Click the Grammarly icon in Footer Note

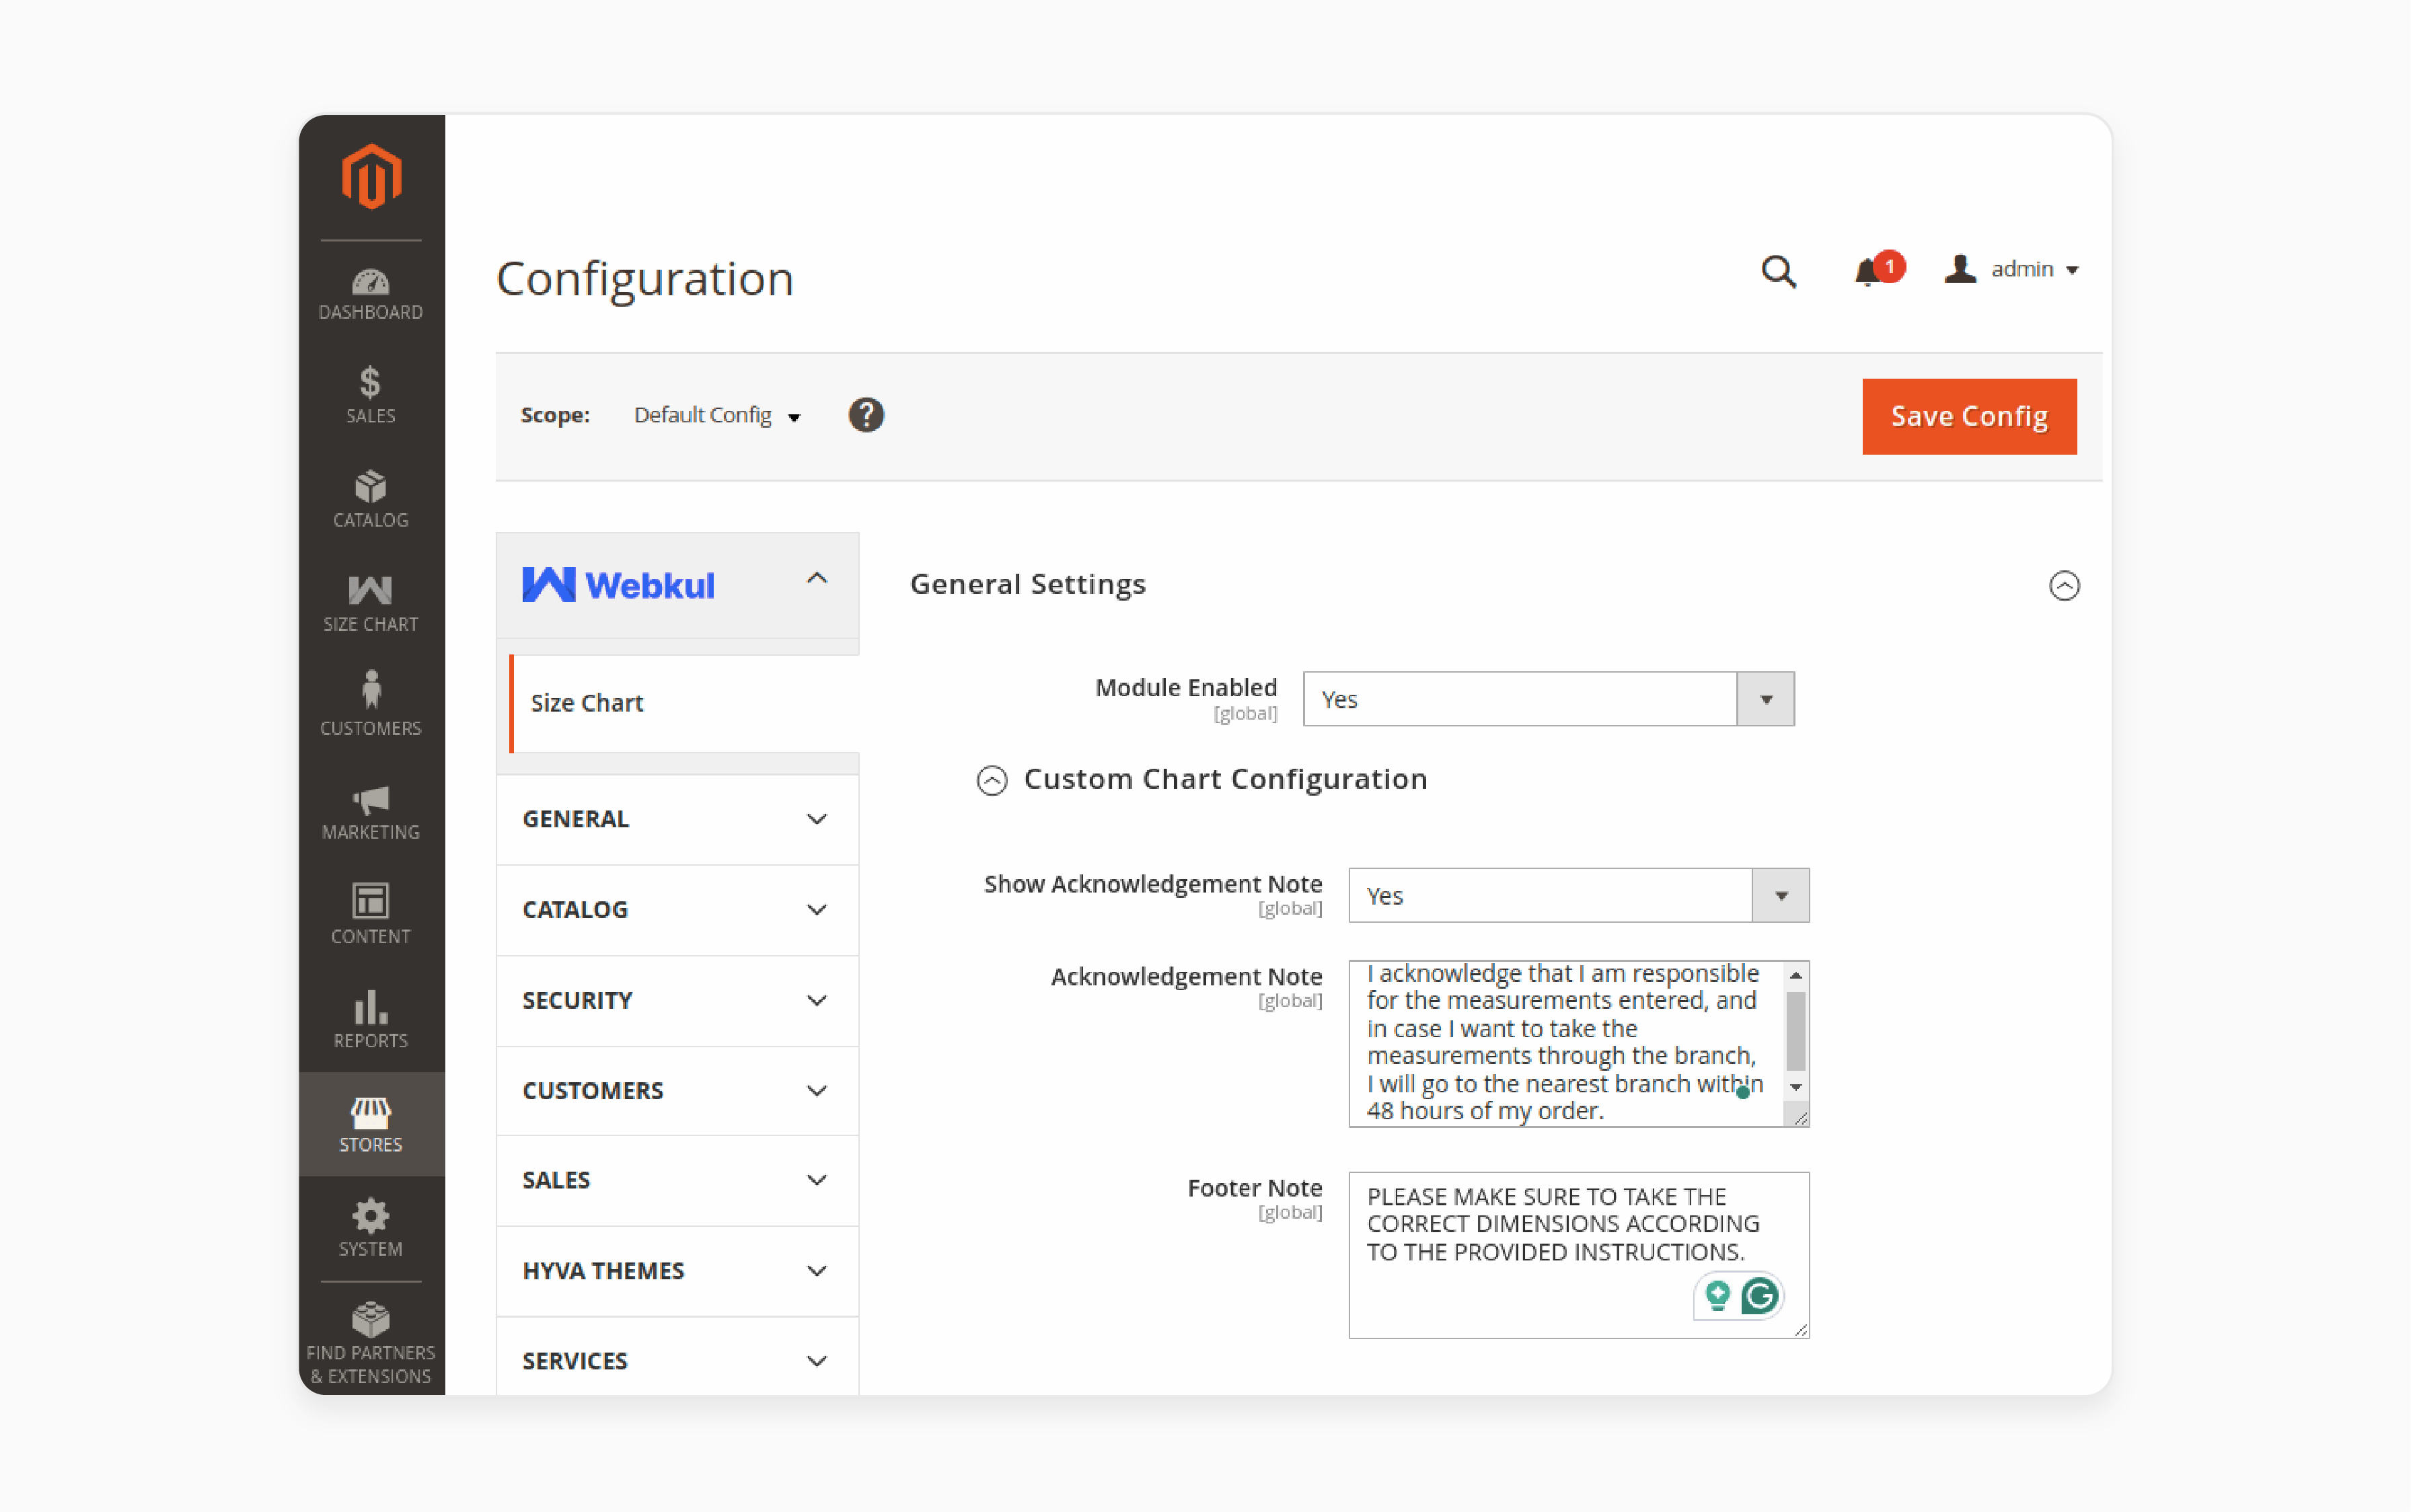click(1760, 1296)
